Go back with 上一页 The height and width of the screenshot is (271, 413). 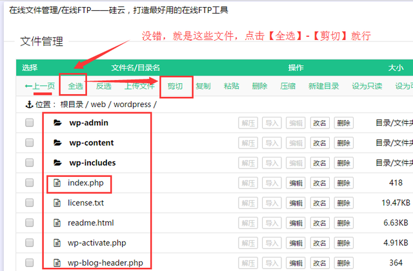pyautogui.click(x=40, y=86)
